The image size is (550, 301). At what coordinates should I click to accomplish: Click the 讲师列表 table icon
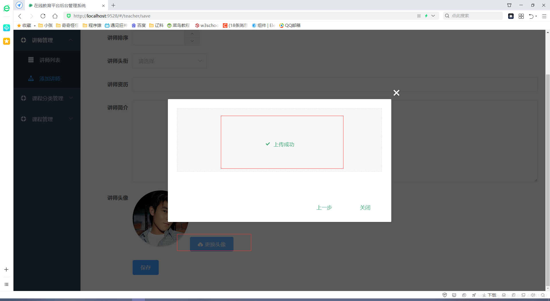click(x=31, y=60)
